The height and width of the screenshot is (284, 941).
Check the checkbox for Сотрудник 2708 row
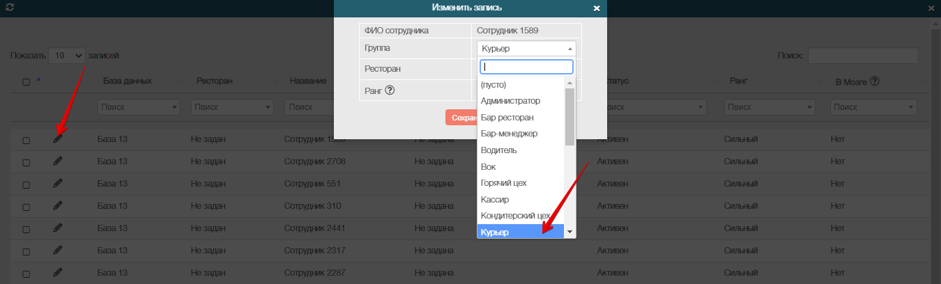click(26, 162)
